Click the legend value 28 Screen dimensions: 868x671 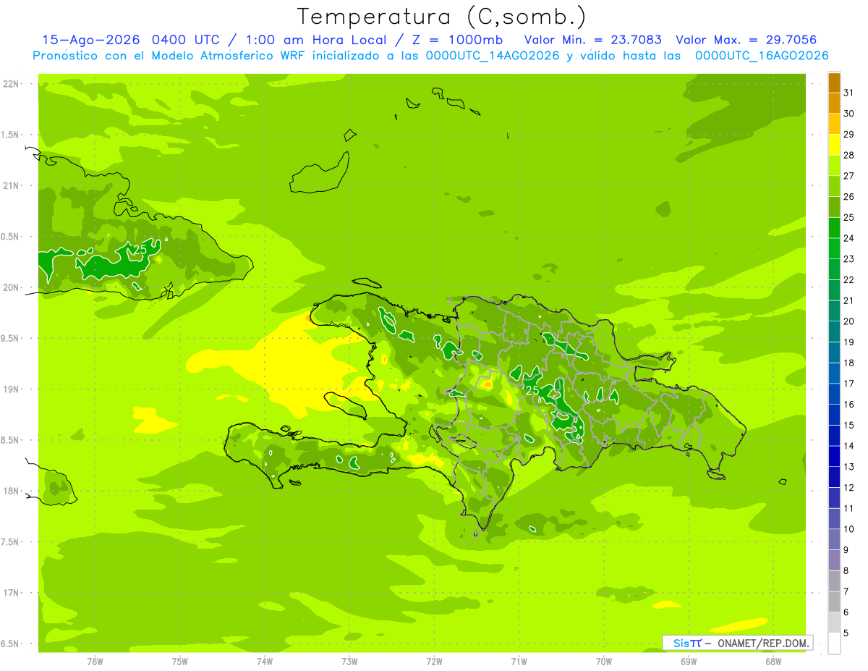pyautogui.click(x=849, y=155)
